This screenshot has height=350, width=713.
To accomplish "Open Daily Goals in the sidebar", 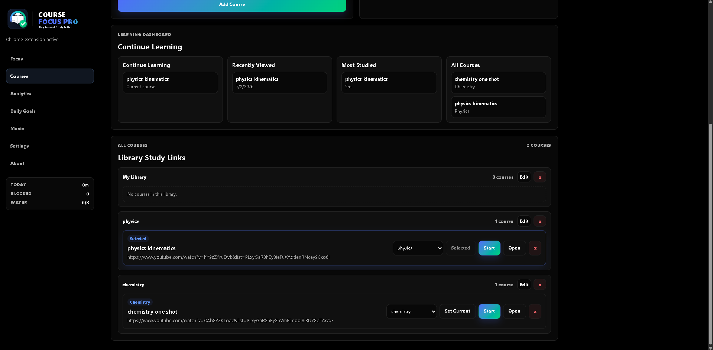I will tap(50, 111).
